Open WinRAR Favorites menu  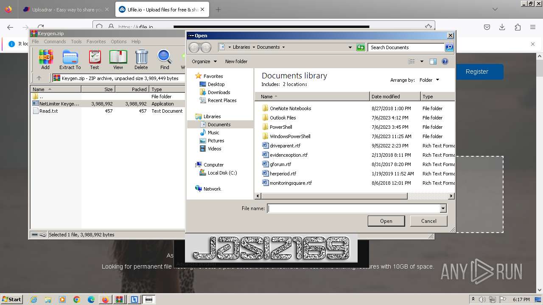tap(96, 42)
